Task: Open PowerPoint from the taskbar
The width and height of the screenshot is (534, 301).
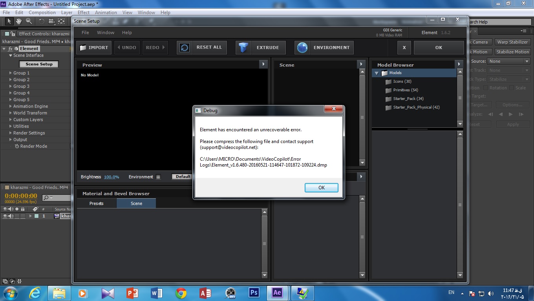Action: pos(132,293)
